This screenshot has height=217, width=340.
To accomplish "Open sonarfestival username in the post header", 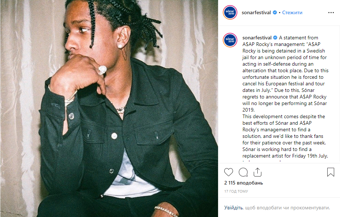I will click(x=256, y=13).
